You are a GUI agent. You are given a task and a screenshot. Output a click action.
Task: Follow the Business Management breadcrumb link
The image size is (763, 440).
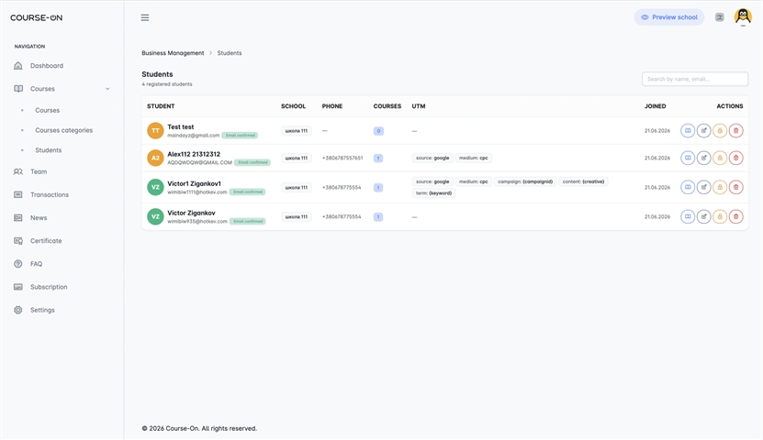pos(173,53)
